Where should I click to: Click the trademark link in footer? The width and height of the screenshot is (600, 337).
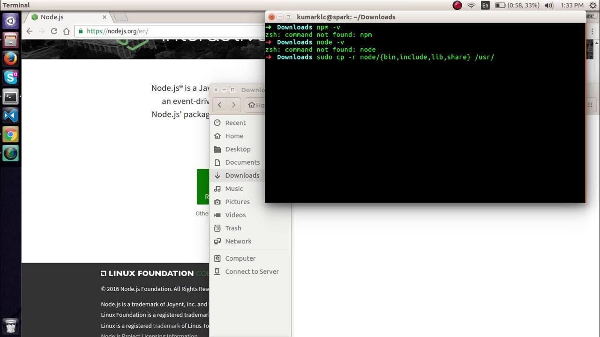tap(166, 326)
